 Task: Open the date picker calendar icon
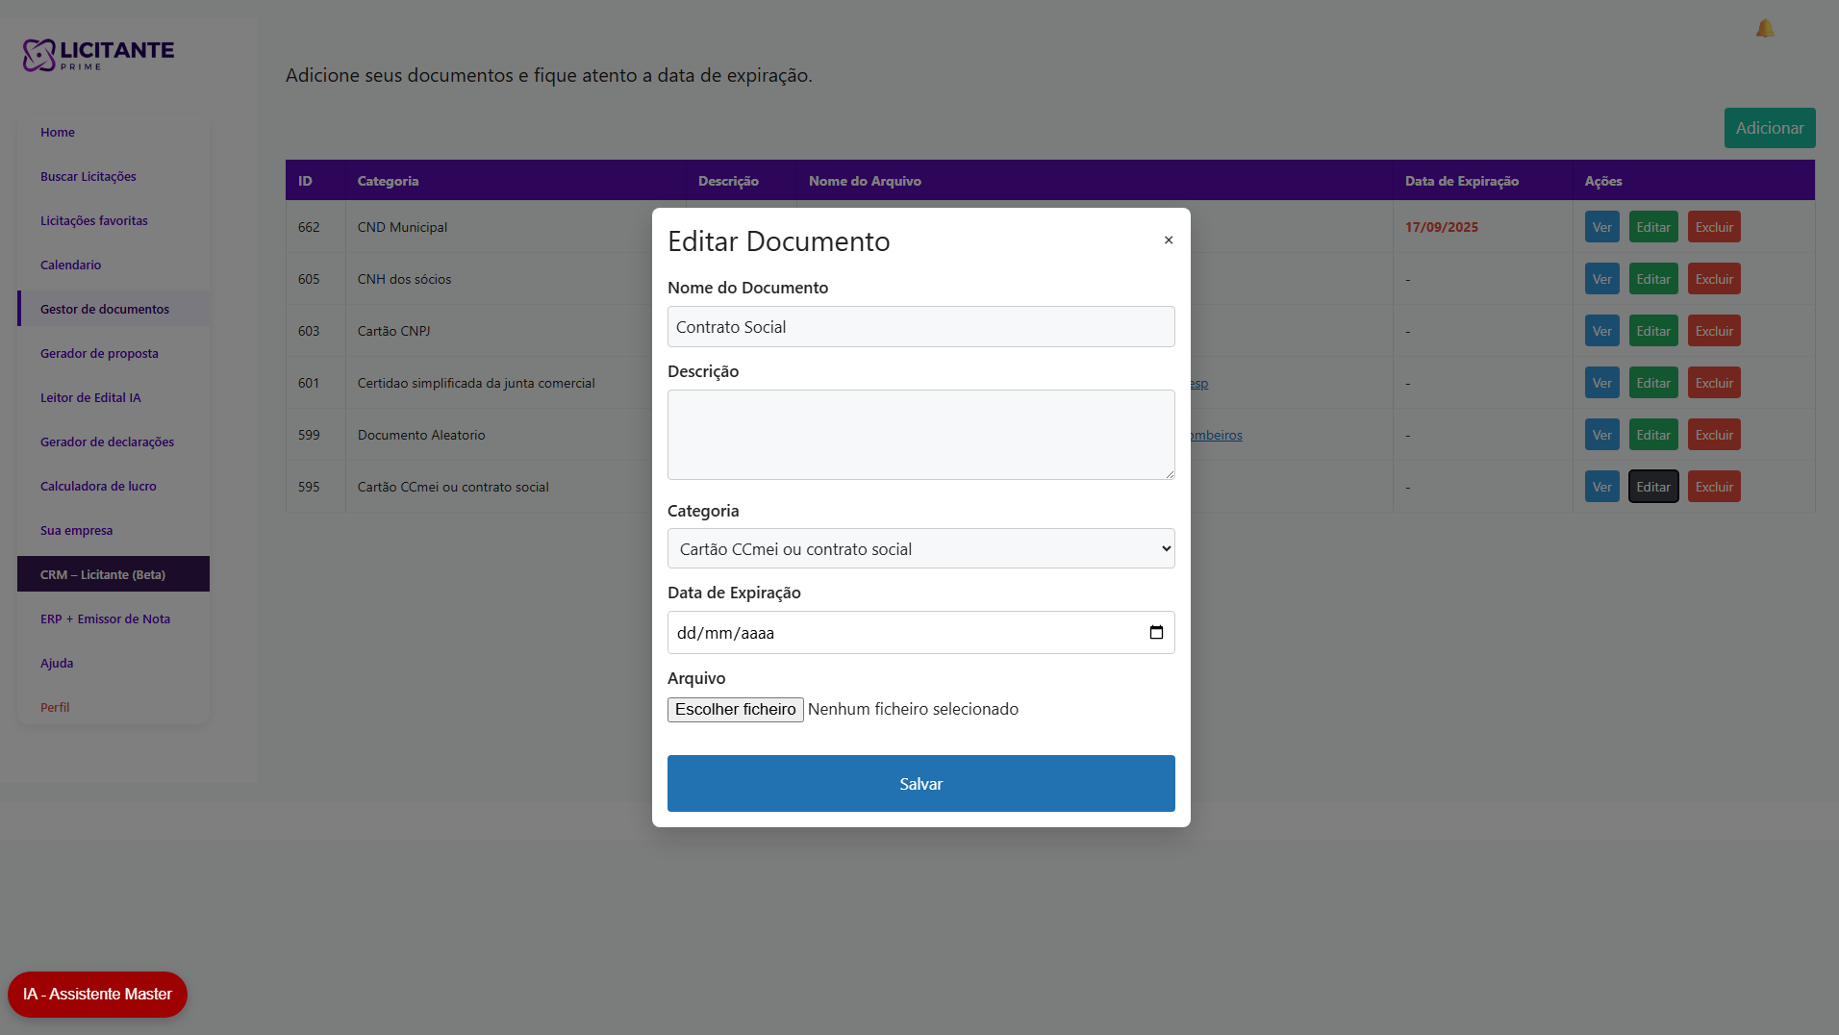(x=1156, y=633)
